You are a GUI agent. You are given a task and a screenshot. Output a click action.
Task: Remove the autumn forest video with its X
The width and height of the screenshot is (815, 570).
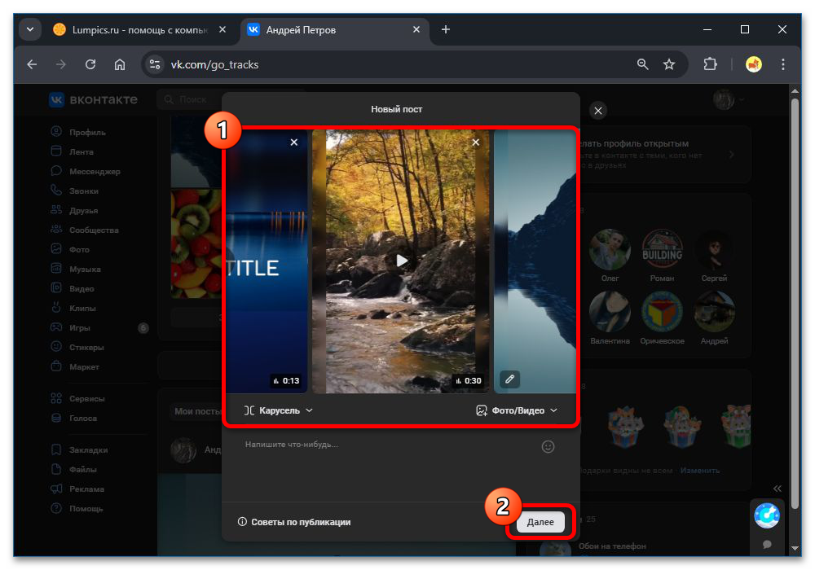(x=476, y=142)
